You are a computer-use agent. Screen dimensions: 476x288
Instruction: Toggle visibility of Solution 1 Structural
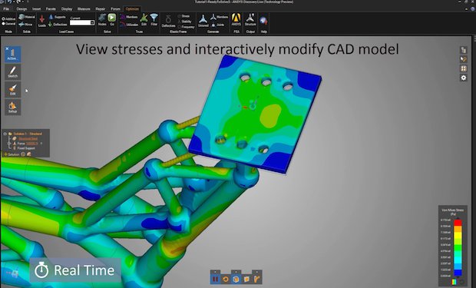(x=5, y=134)
